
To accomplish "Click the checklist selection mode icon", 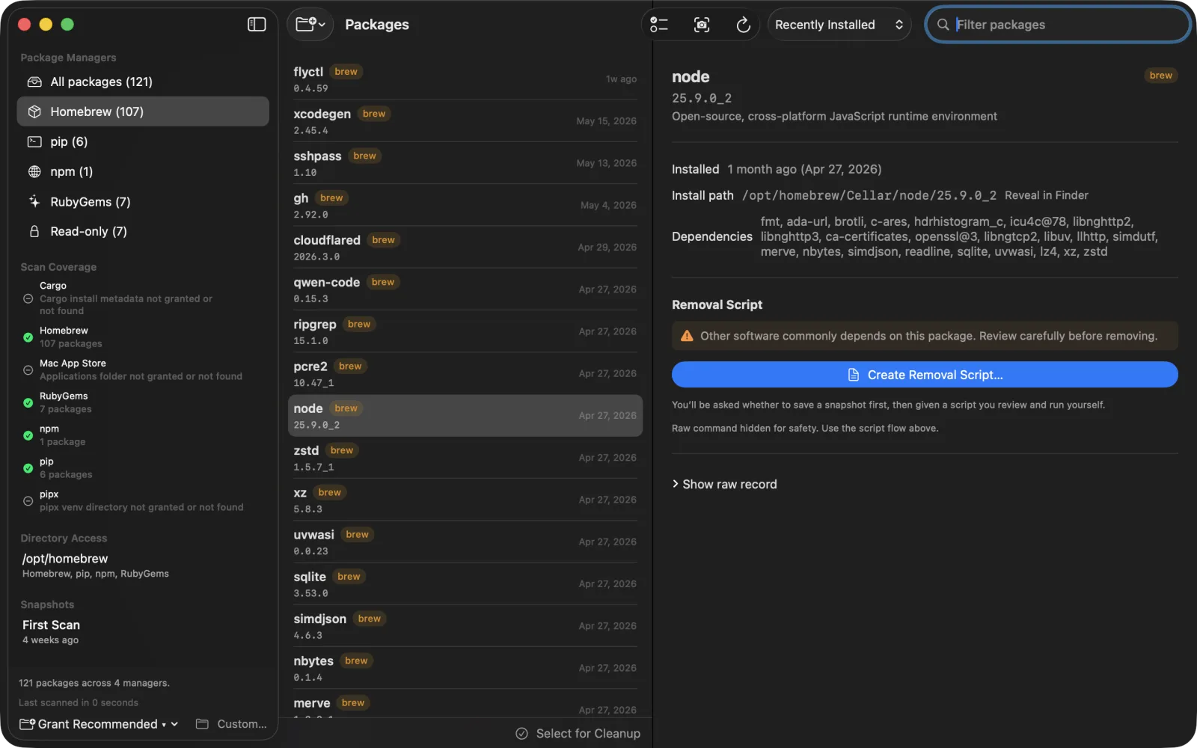I will click(659, 25).
